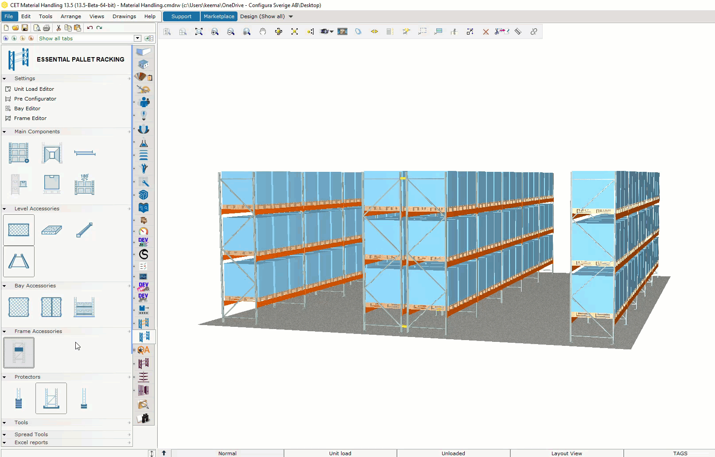Click TAGS in the status bar
Viewport: 715px width, 457px height.
(x=680, y=453)
